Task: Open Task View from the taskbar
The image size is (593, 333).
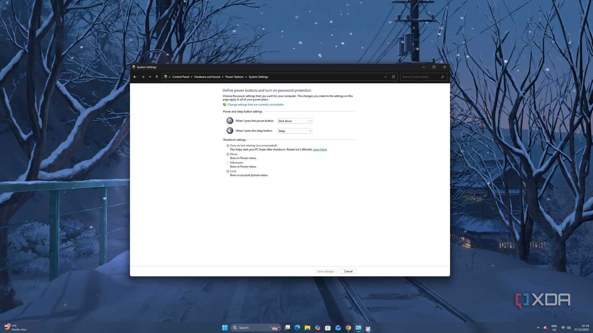Action: pos(287,328)
